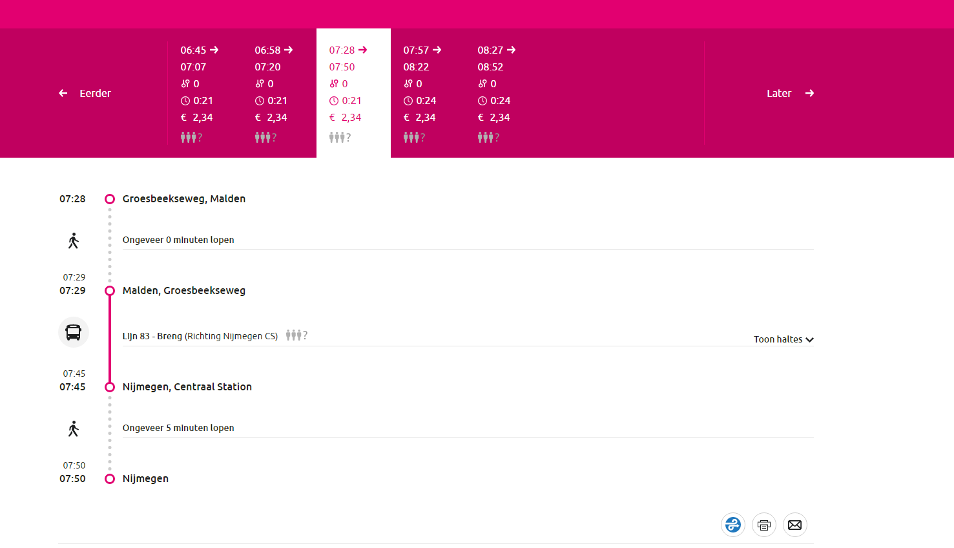Print this journey with the printer icon
954x548 pixels.
tap(764, 525)
